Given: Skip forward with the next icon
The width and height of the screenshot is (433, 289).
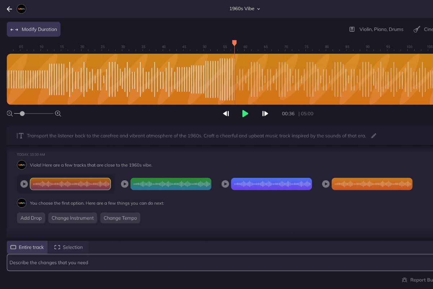Looking at the screenshot, I should 265,113.
